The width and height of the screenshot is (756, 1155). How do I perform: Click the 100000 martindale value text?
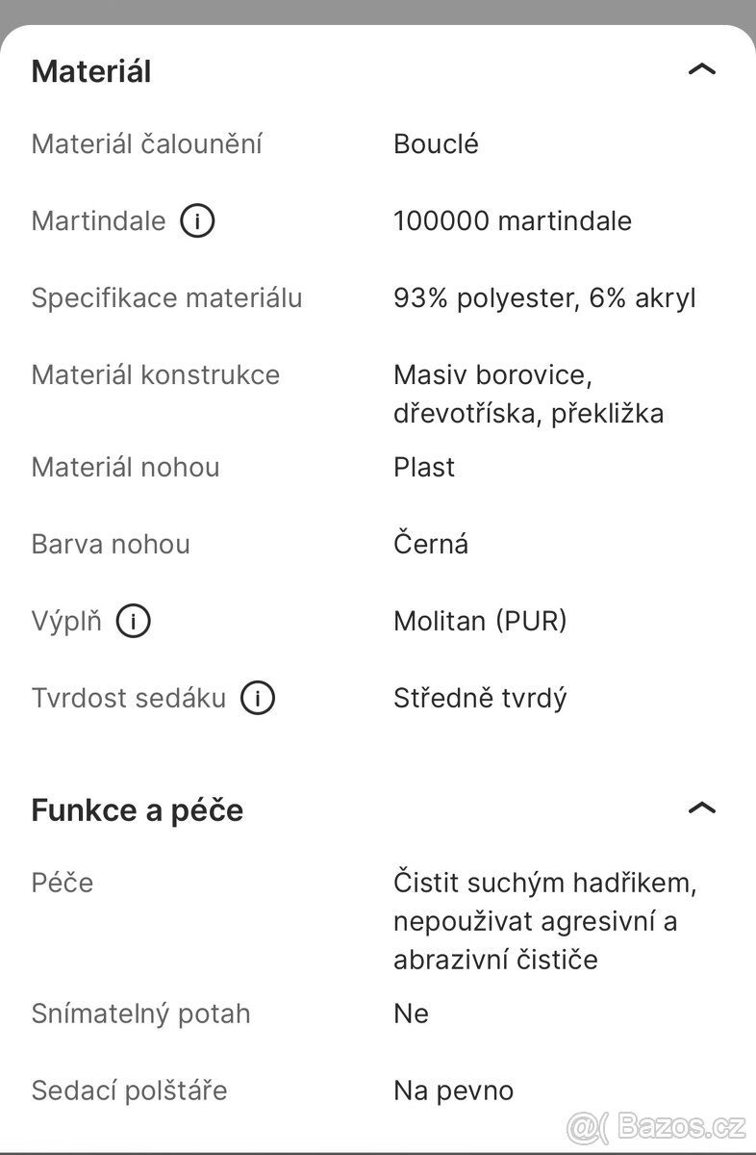point(513,220)
